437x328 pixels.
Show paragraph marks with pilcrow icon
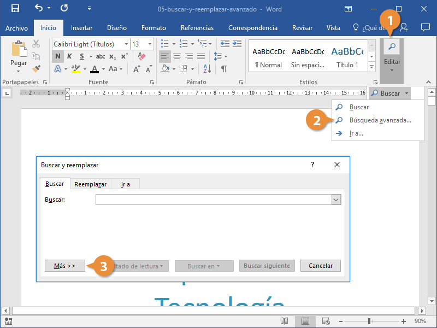[223, 69]
